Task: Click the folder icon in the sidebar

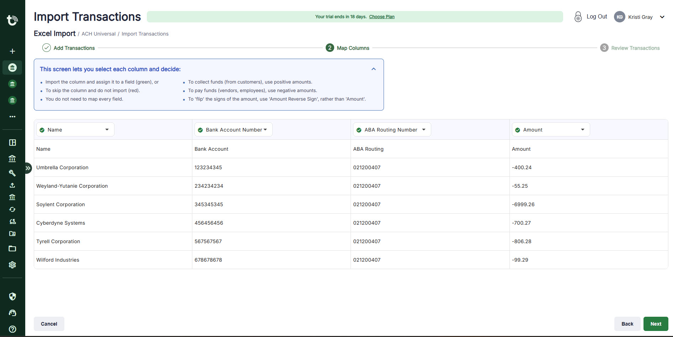Action: click(x=12, y=248)
